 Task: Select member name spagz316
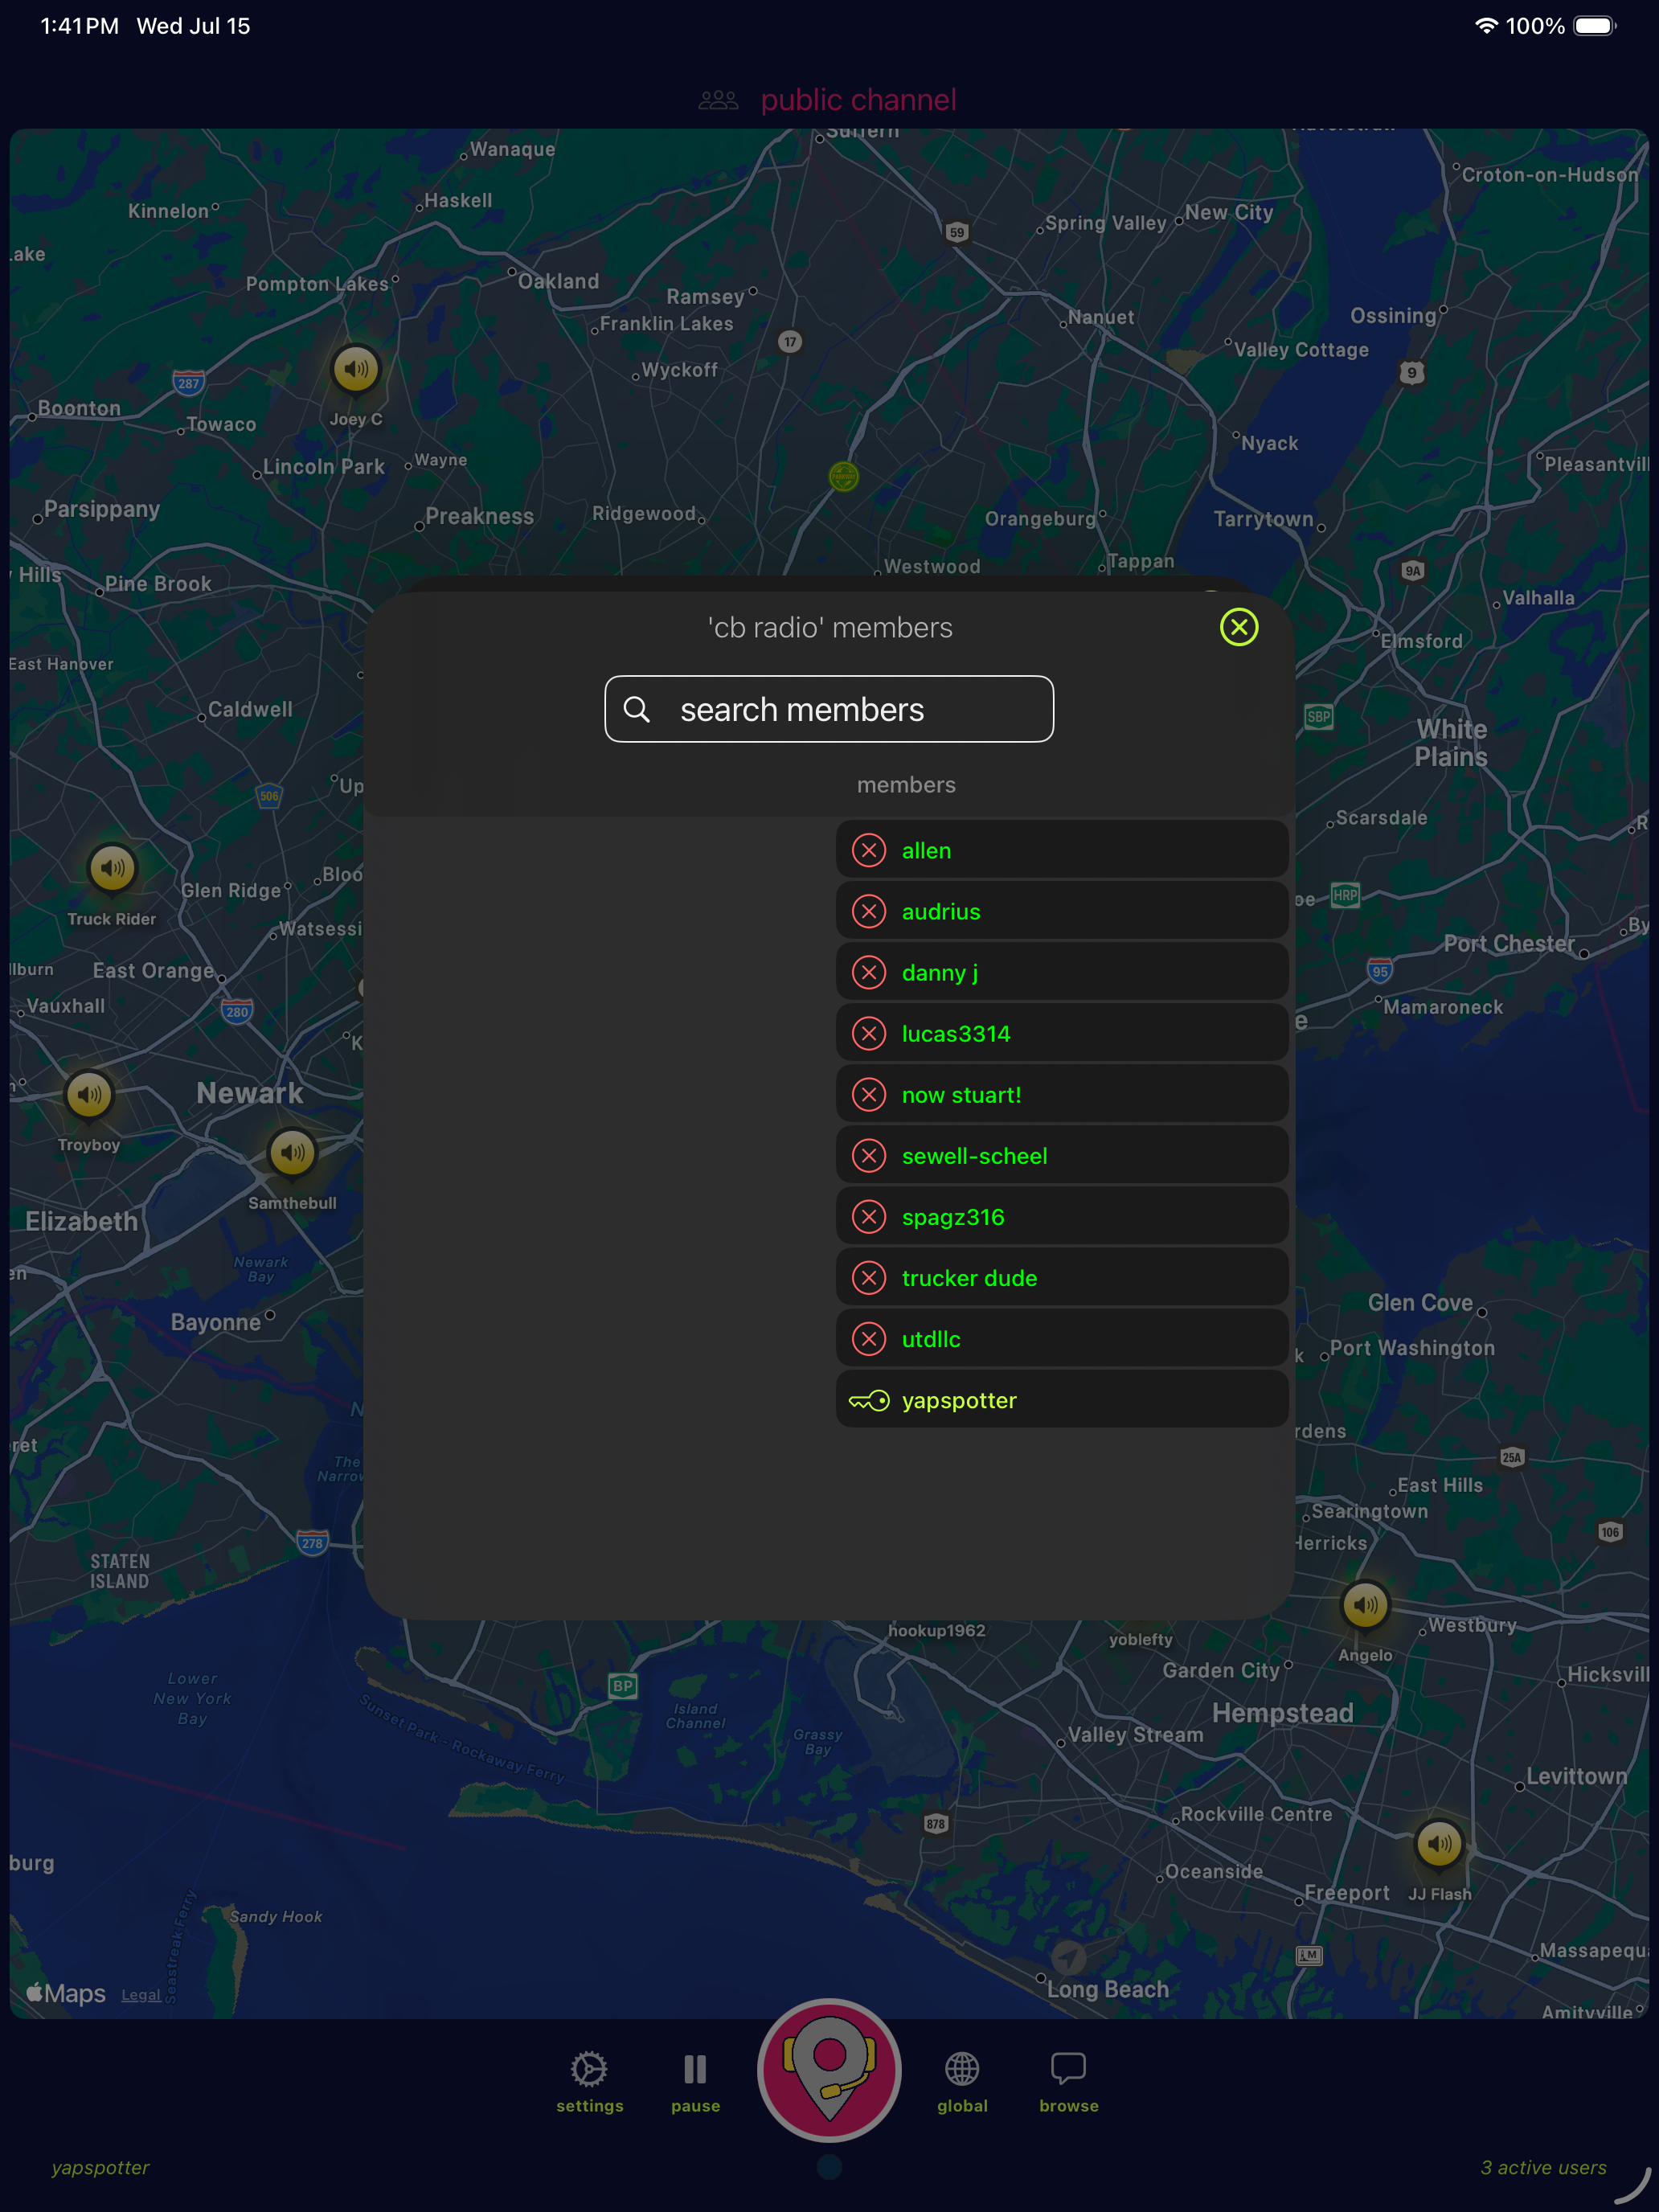pos(952,1216)
